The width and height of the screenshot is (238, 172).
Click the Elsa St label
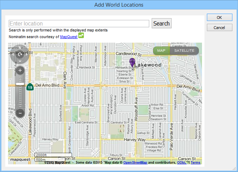tap(158, 108)
